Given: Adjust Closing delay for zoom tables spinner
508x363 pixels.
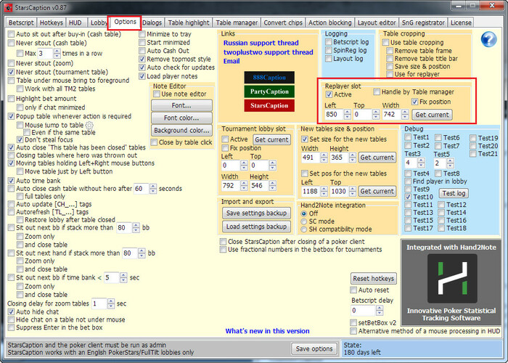Looking at the screenshot, I should point(111,303).
